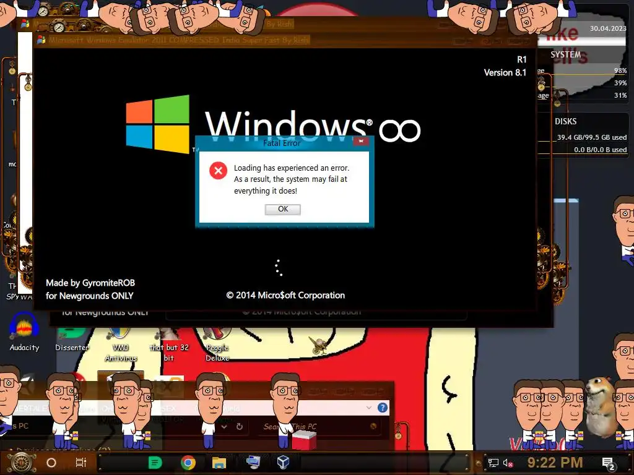Click the 30.04.2023 date on the widget
Viewport: 634px width, 475px height.
click(608, 28)
